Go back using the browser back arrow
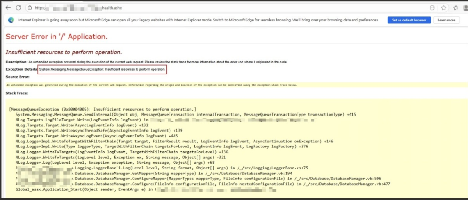The image size is (468, 200). pos(8,8)
